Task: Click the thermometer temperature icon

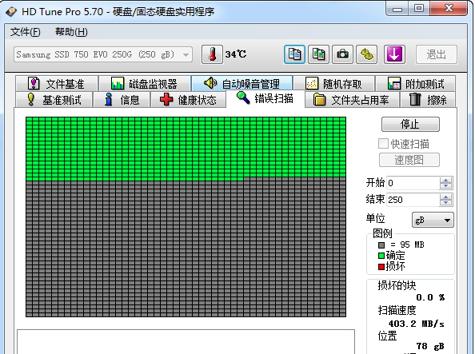Action: (x=212, y=54)
